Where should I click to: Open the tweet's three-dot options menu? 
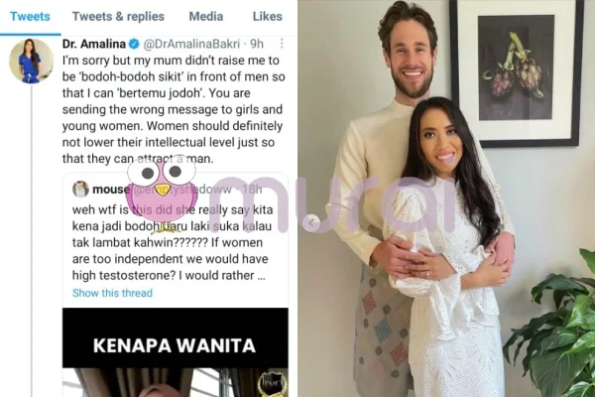(282, 44)
